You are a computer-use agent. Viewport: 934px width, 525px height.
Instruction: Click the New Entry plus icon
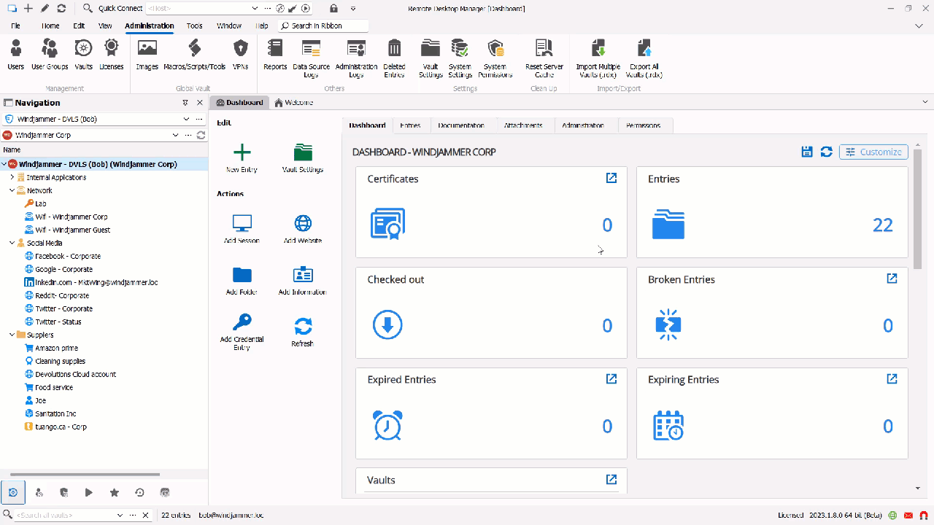(242, 152)
